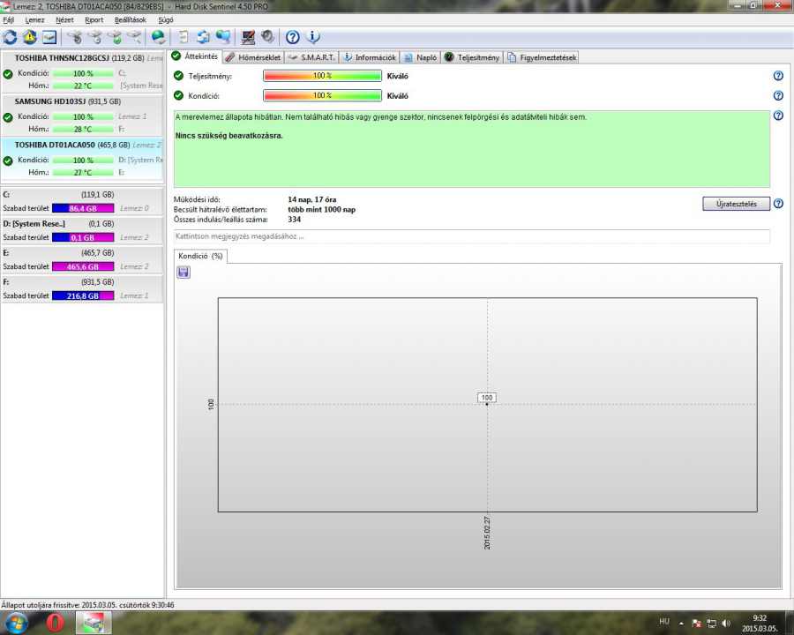Viewport: 794px width, 635px height.
Task: Select the TOSHIBA THNSNC128GCSJ disk
Action: click(82, 71)
